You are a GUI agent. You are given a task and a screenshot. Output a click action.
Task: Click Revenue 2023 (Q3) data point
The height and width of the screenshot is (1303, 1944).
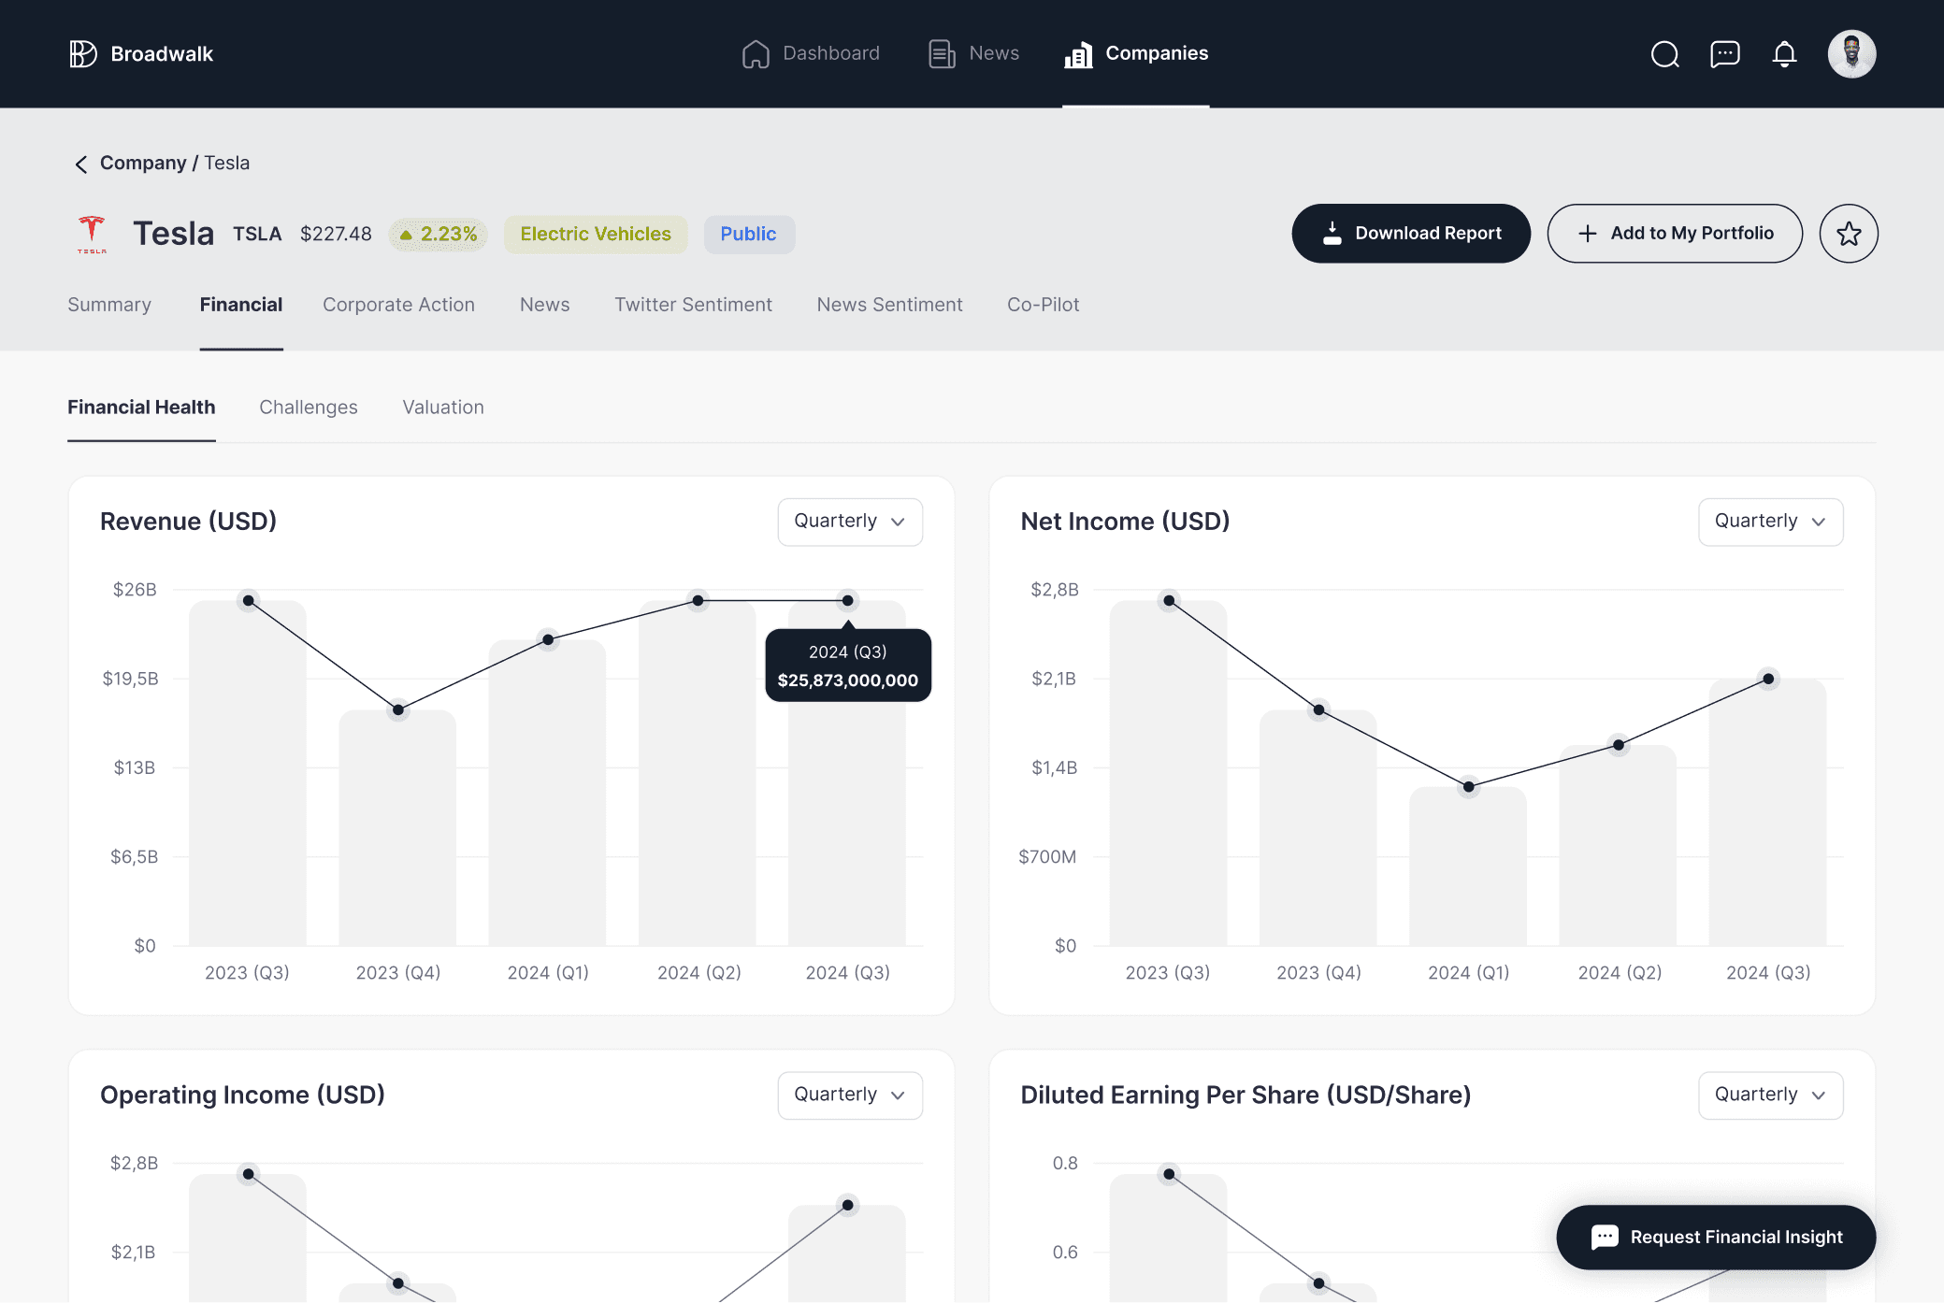coord(248,601)
